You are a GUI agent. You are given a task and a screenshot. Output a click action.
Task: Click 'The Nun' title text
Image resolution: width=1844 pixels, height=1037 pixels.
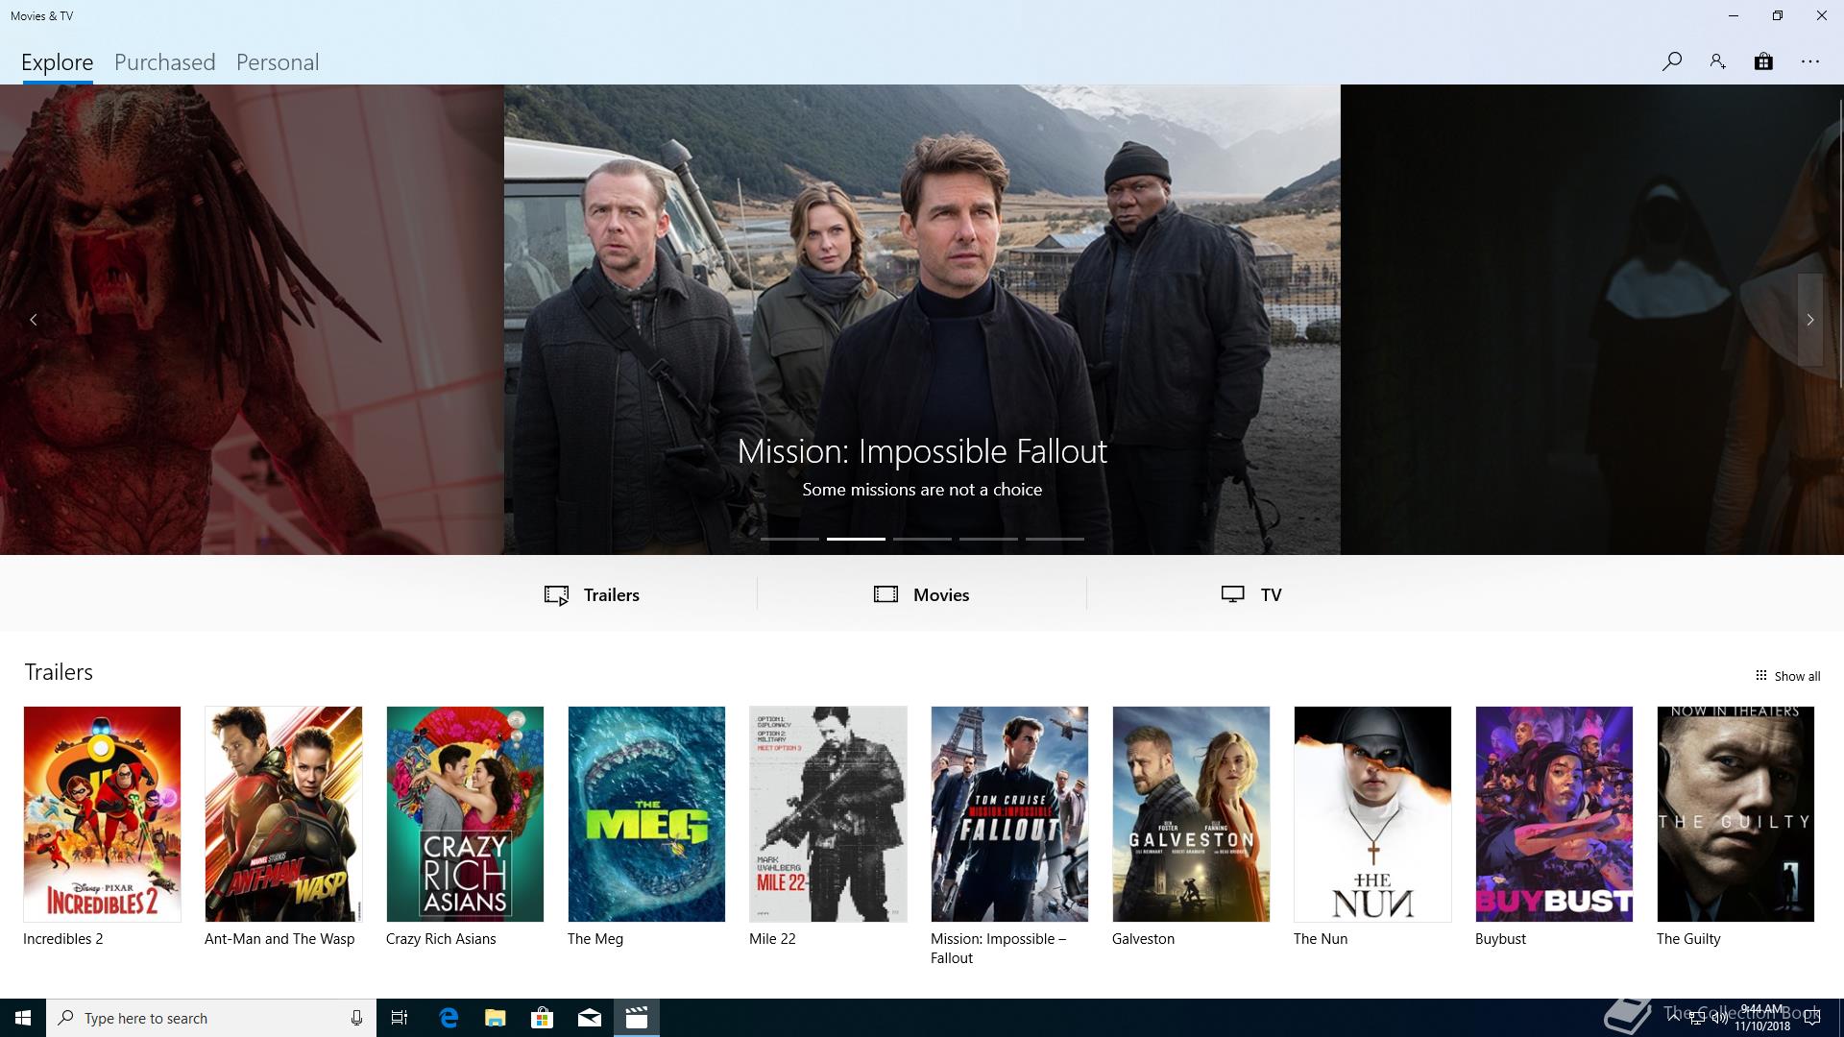click(x=1321, y=939)
